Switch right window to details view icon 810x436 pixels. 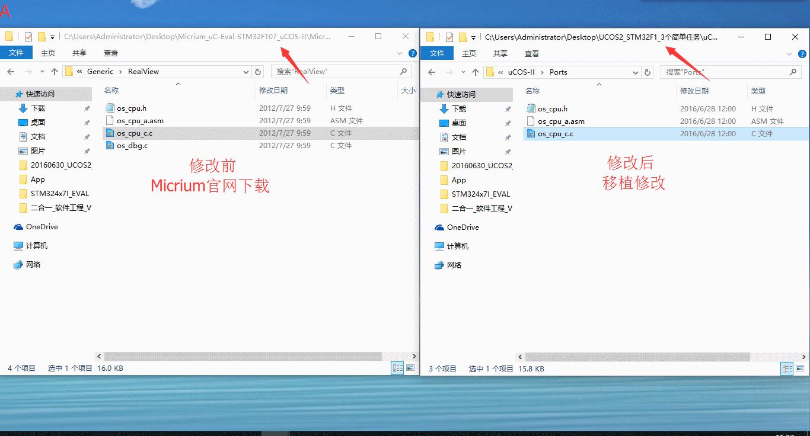coord(787,368)
